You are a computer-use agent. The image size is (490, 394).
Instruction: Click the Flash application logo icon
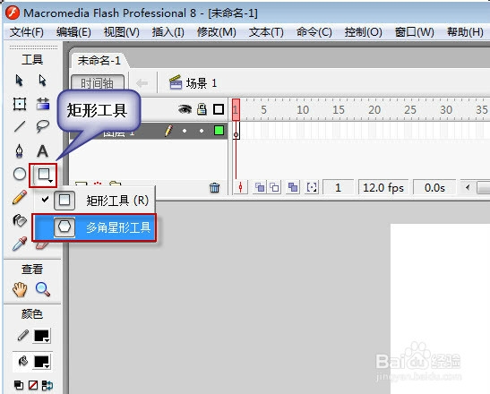pyautogui.click(x=13, y=13)
